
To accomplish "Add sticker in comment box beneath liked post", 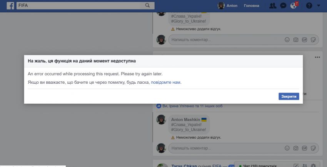I will tap(313, 148).
